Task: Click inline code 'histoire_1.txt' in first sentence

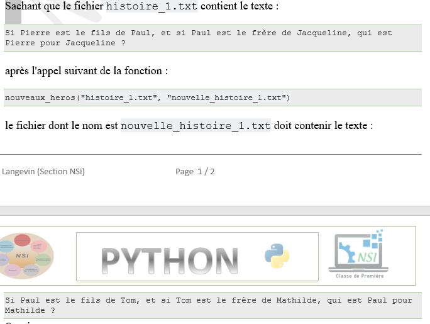Action: (x=152, y=8)
